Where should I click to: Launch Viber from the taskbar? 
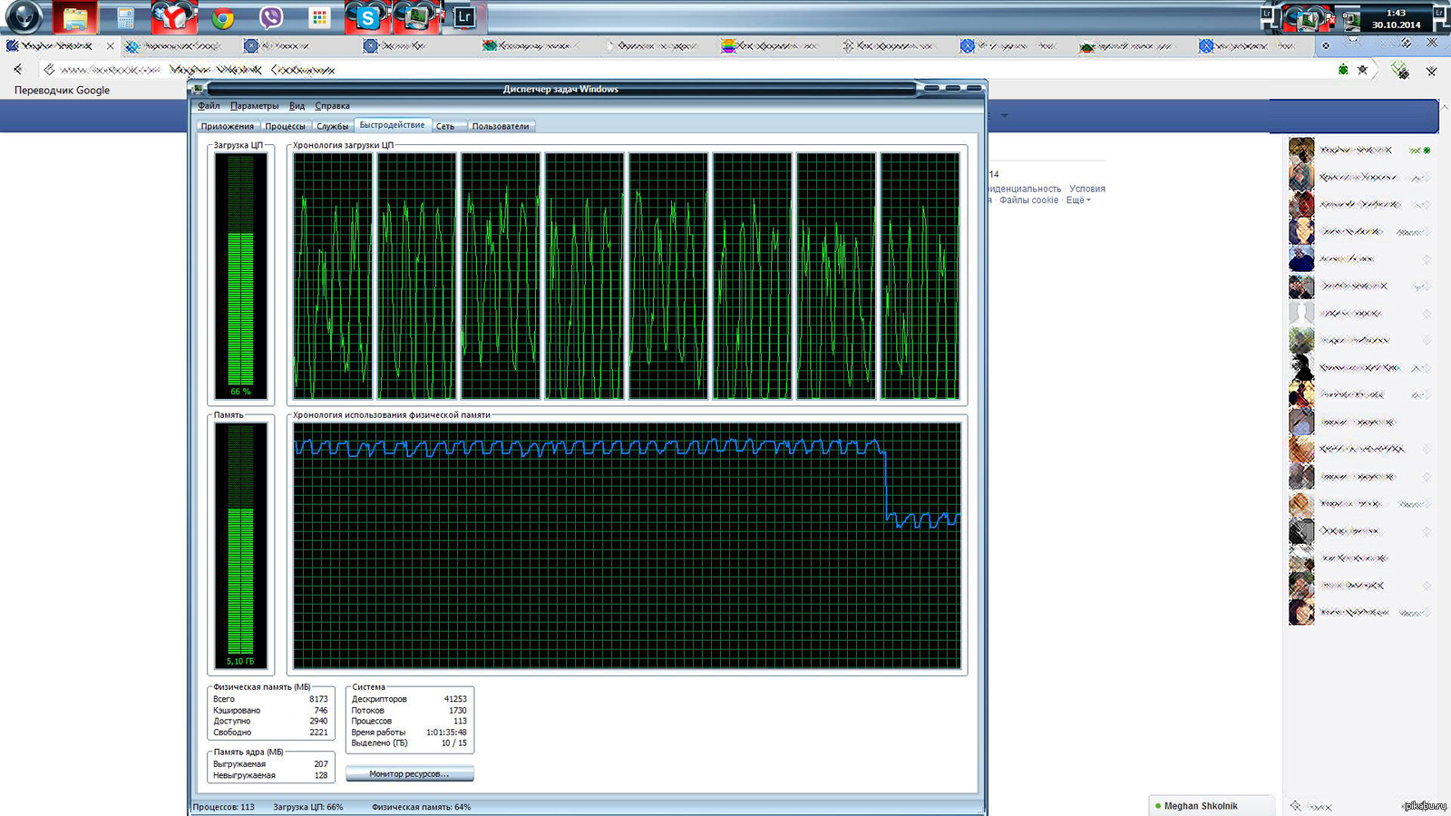(x=270, y=17)
